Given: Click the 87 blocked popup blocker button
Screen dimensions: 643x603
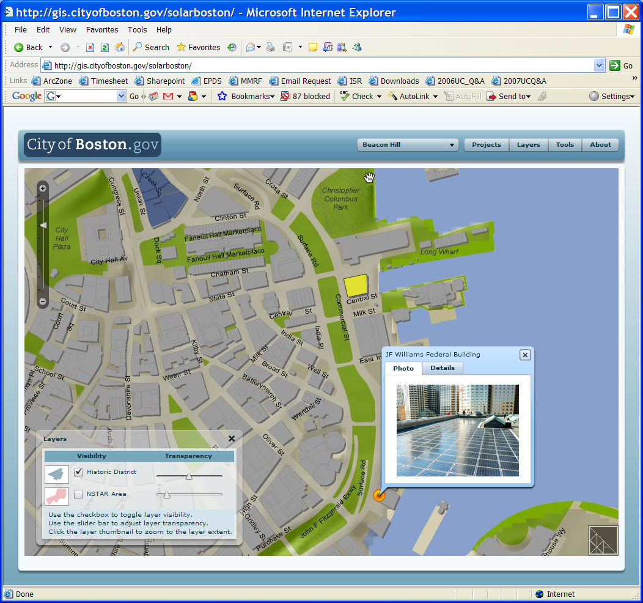Looking at the screenshot, I should pyautogui.click(x=306, y=97).
